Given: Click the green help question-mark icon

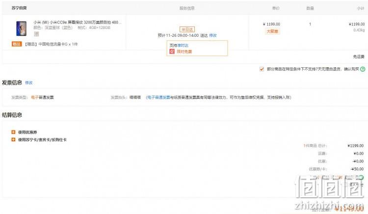Looking at the screenshot, I should 363,69.
